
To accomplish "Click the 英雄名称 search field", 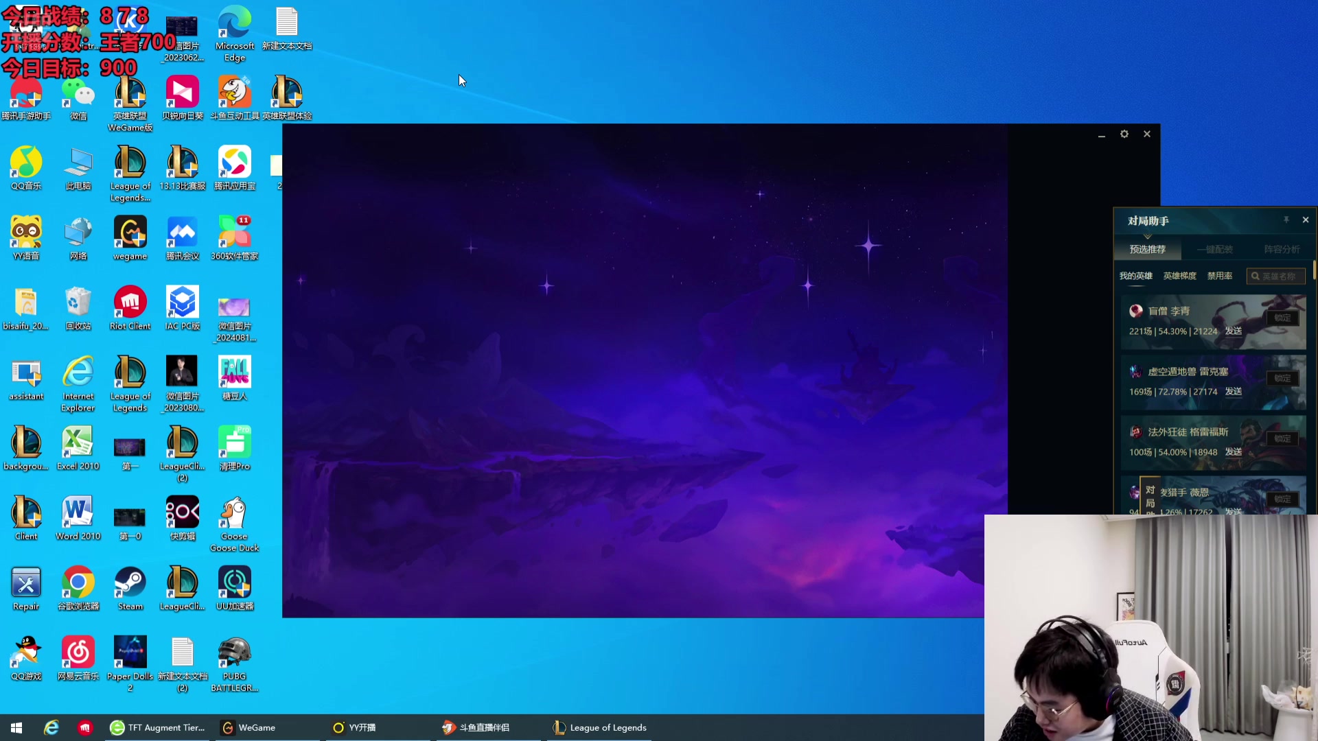I will tap(1275, 276).
